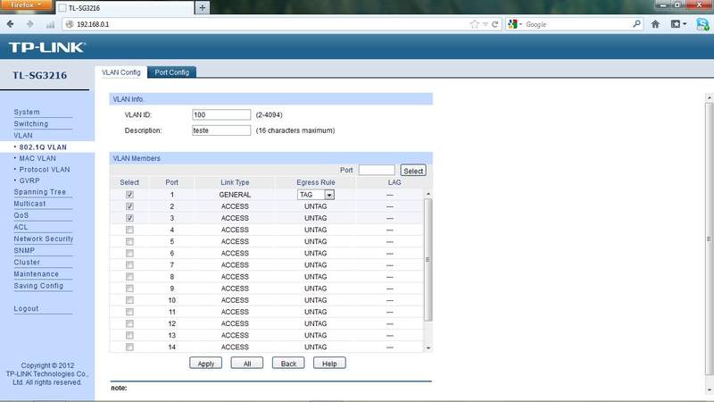Open the bookmarks menu icon
Screen dimensions: 714x402
[677, 25]
